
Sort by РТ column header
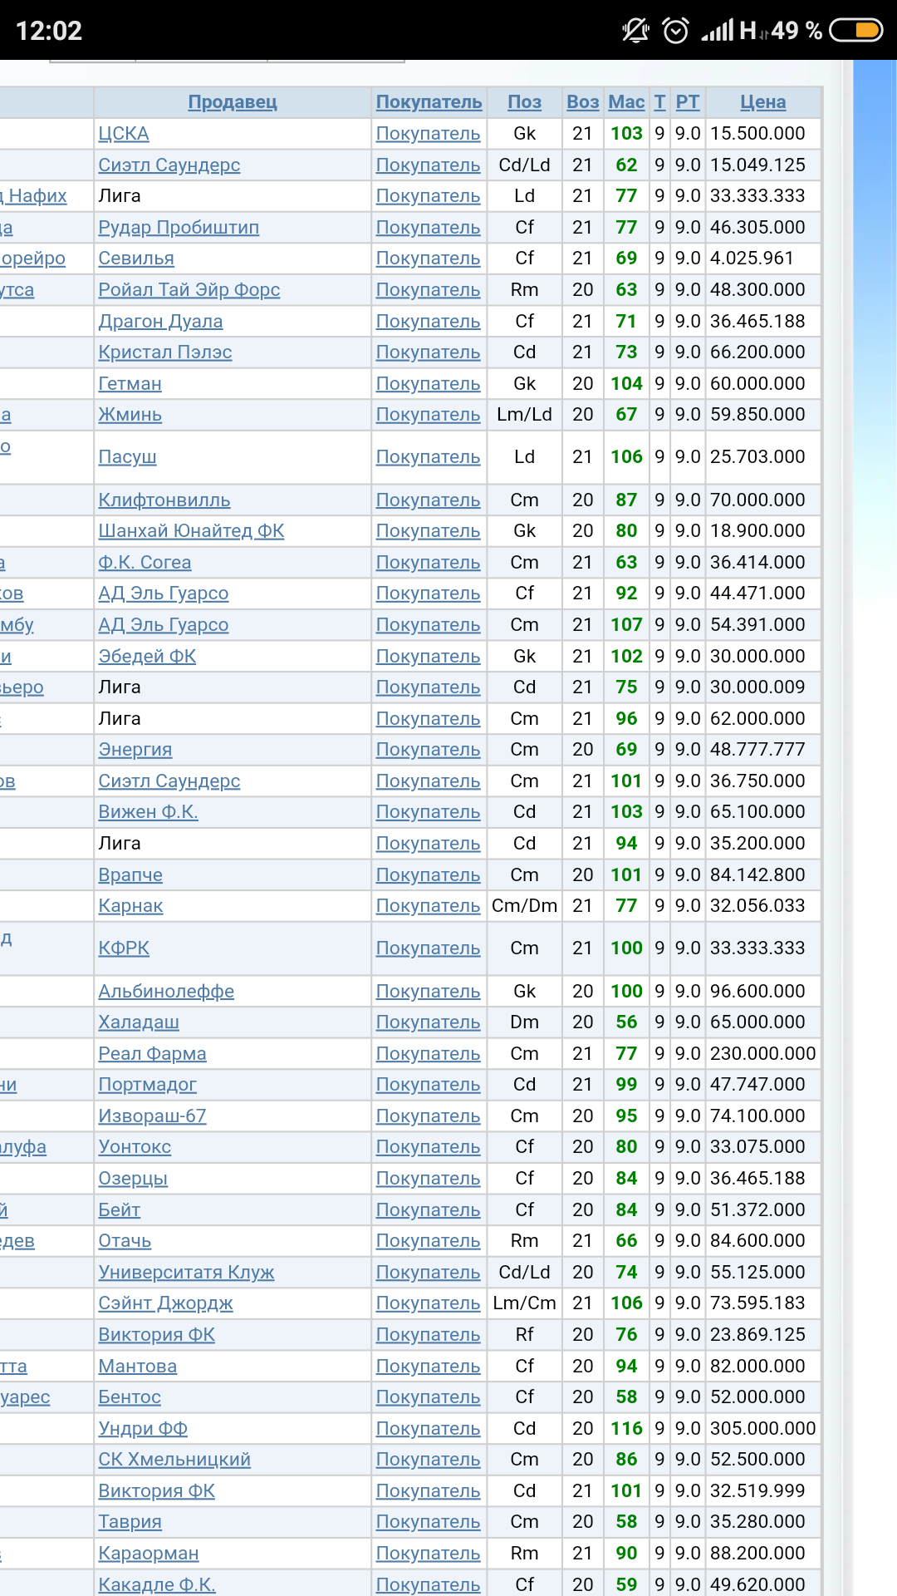(687, 102)
